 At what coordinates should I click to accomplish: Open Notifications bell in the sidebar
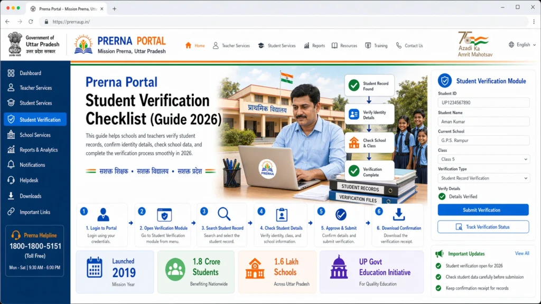[x=11, y=165]
